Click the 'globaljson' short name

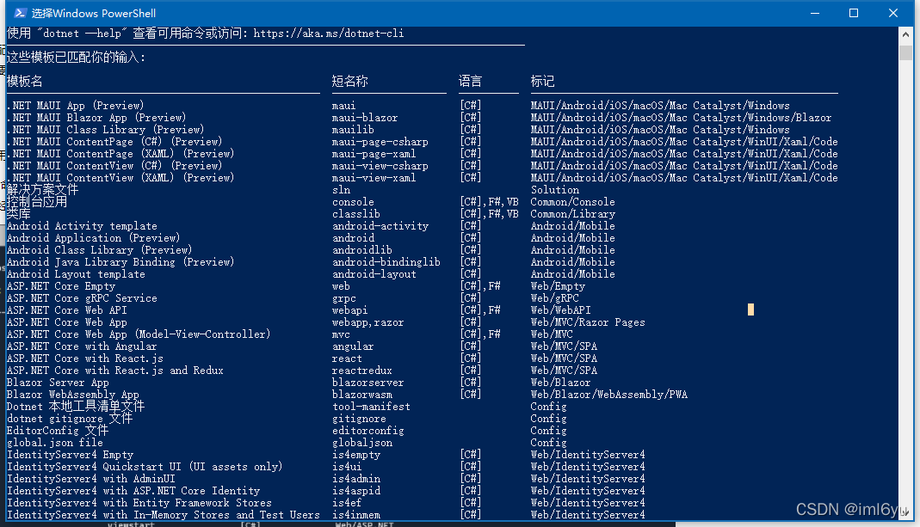362,443
